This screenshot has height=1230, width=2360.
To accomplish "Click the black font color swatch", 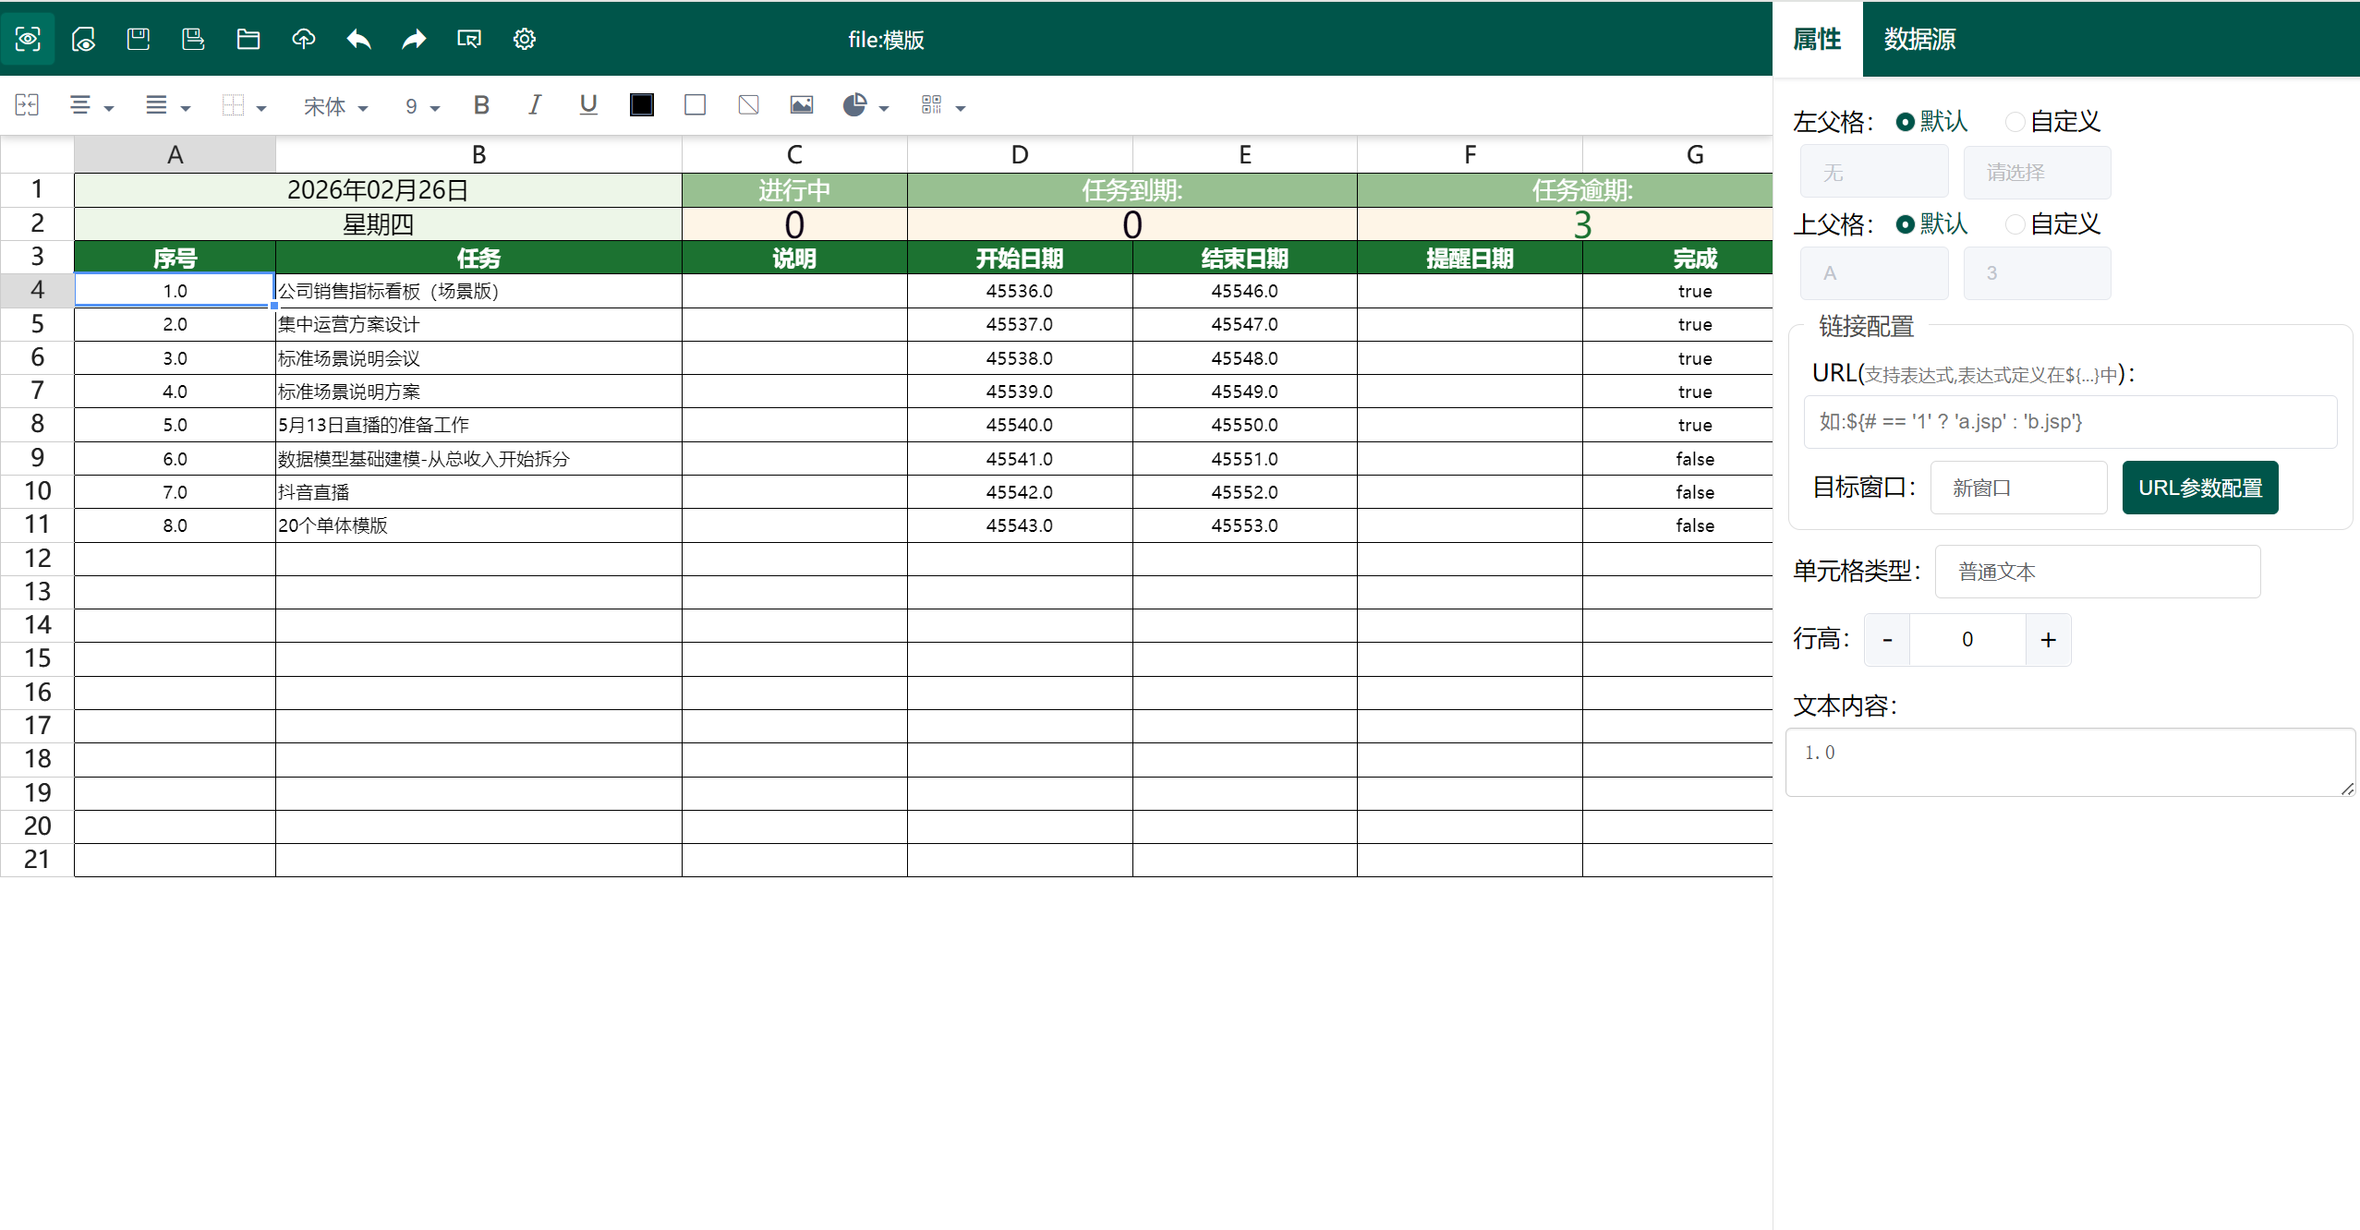I will click(641, 105).
